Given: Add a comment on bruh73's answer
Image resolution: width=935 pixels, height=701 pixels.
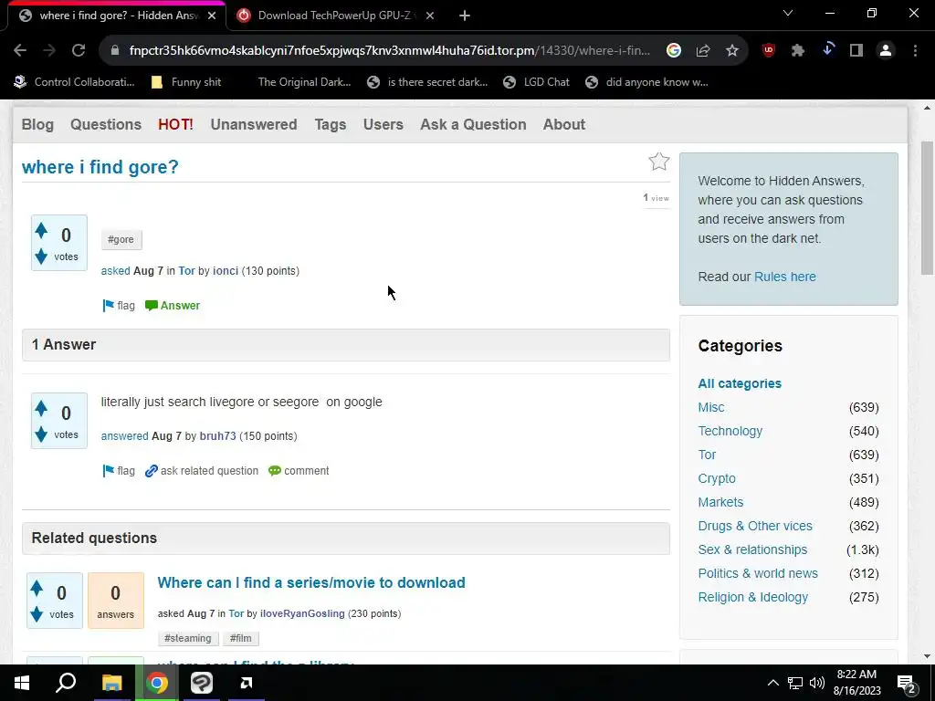Looking at the screenshot, I should point(299,470).
